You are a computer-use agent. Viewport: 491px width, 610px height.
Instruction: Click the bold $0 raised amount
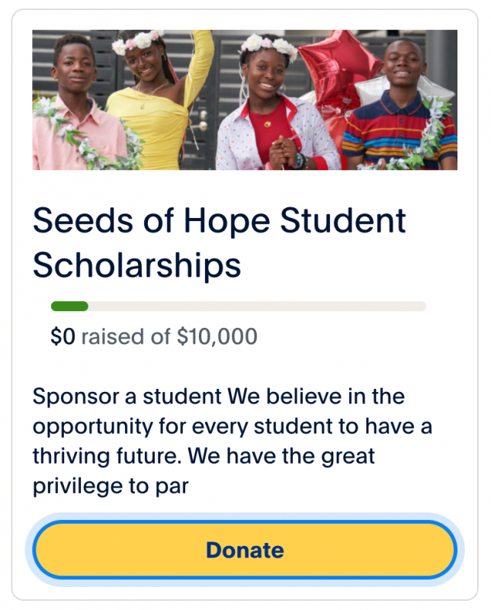[x=63, y=336]
